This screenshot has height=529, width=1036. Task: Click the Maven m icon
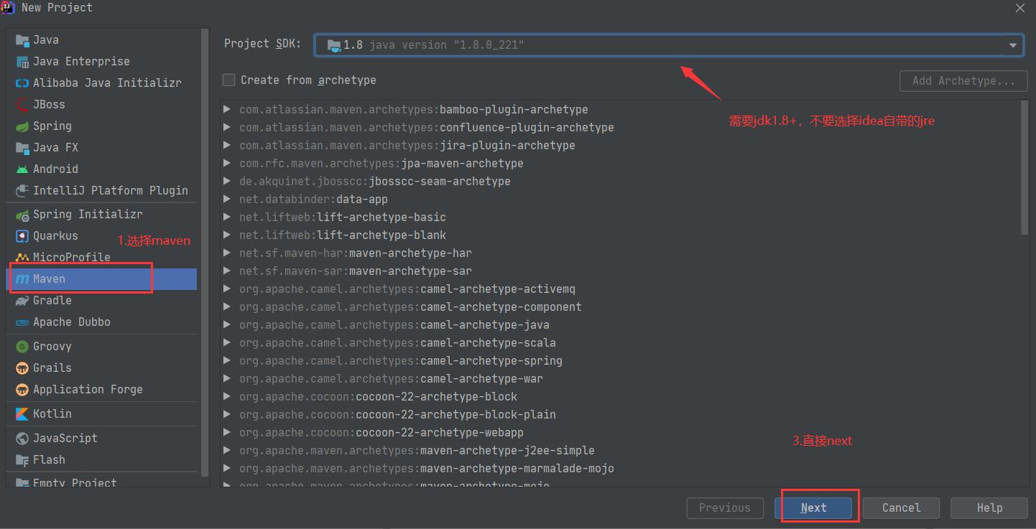[x=22, y=279]
